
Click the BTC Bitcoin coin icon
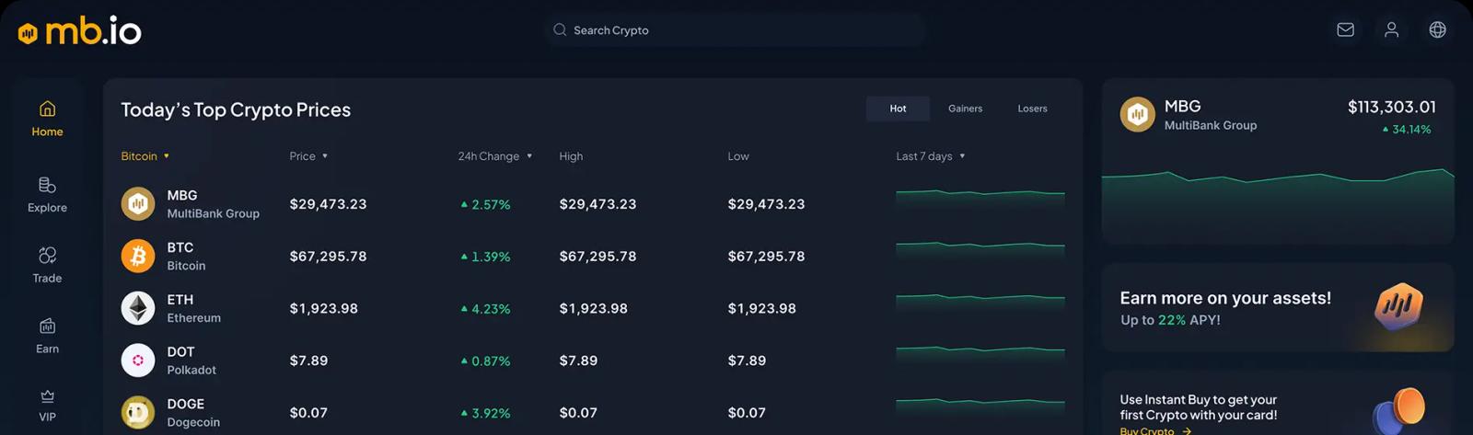(138, 256)
